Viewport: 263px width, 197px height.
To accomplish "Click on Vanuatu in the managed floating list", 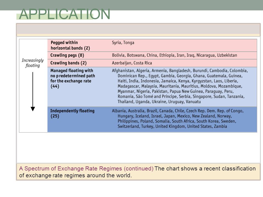I will point(193,102).
